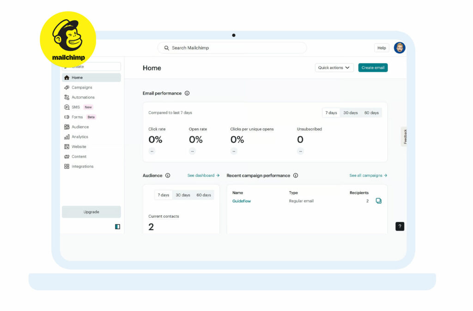The image size is (473, 311).
Task: Click the New badge next to SMS
Action: 88,108
